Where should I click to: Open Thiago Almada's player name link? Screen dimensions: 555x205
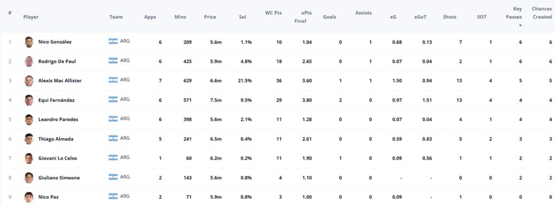(x=56, y=139)
